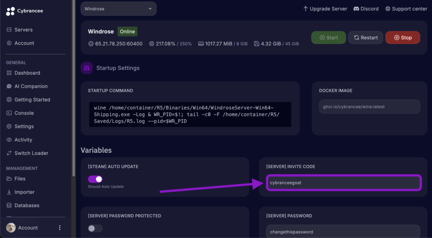432x238 pixels.
Task: Click the 217.08% CPU usage value
Action: coord(165,44)
